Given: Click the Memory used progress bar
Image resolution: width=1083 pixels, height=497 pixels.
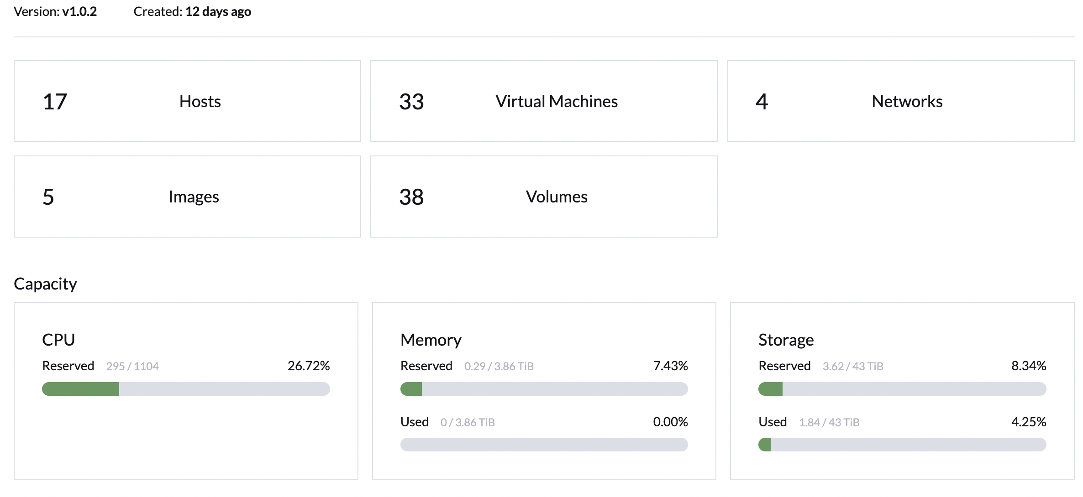Looking at the screenshot, I should 544,445.
